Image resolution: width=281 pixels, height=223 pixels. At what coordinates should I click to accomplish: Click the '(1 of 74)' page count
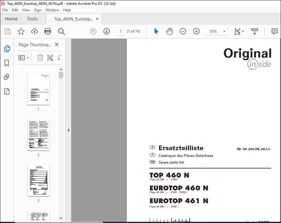[x=133, y=31]
